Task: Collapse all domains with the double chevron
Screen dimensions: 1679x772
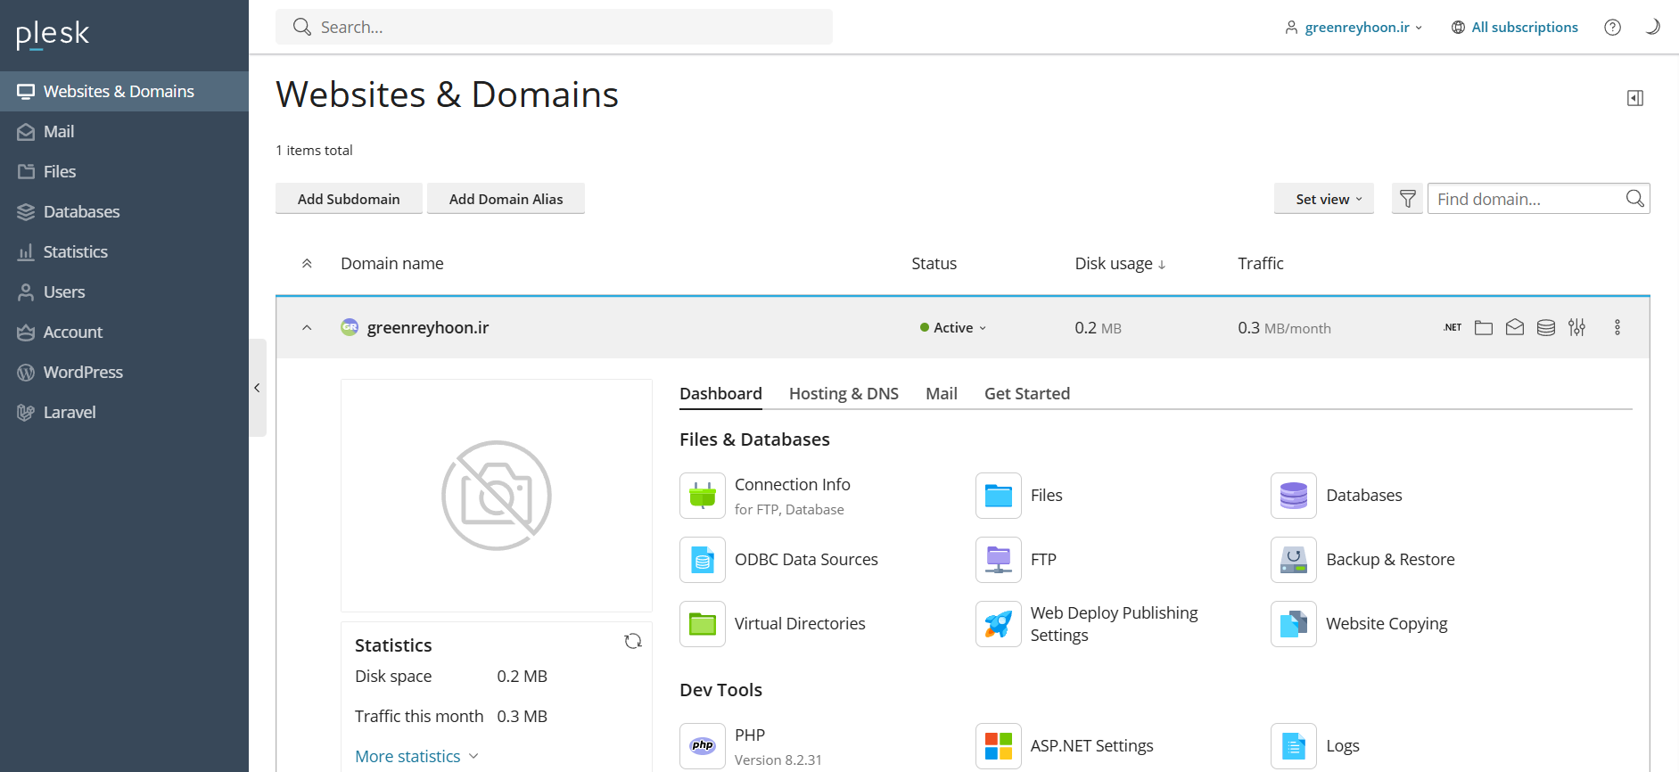Action: click(x=307, y=263)
